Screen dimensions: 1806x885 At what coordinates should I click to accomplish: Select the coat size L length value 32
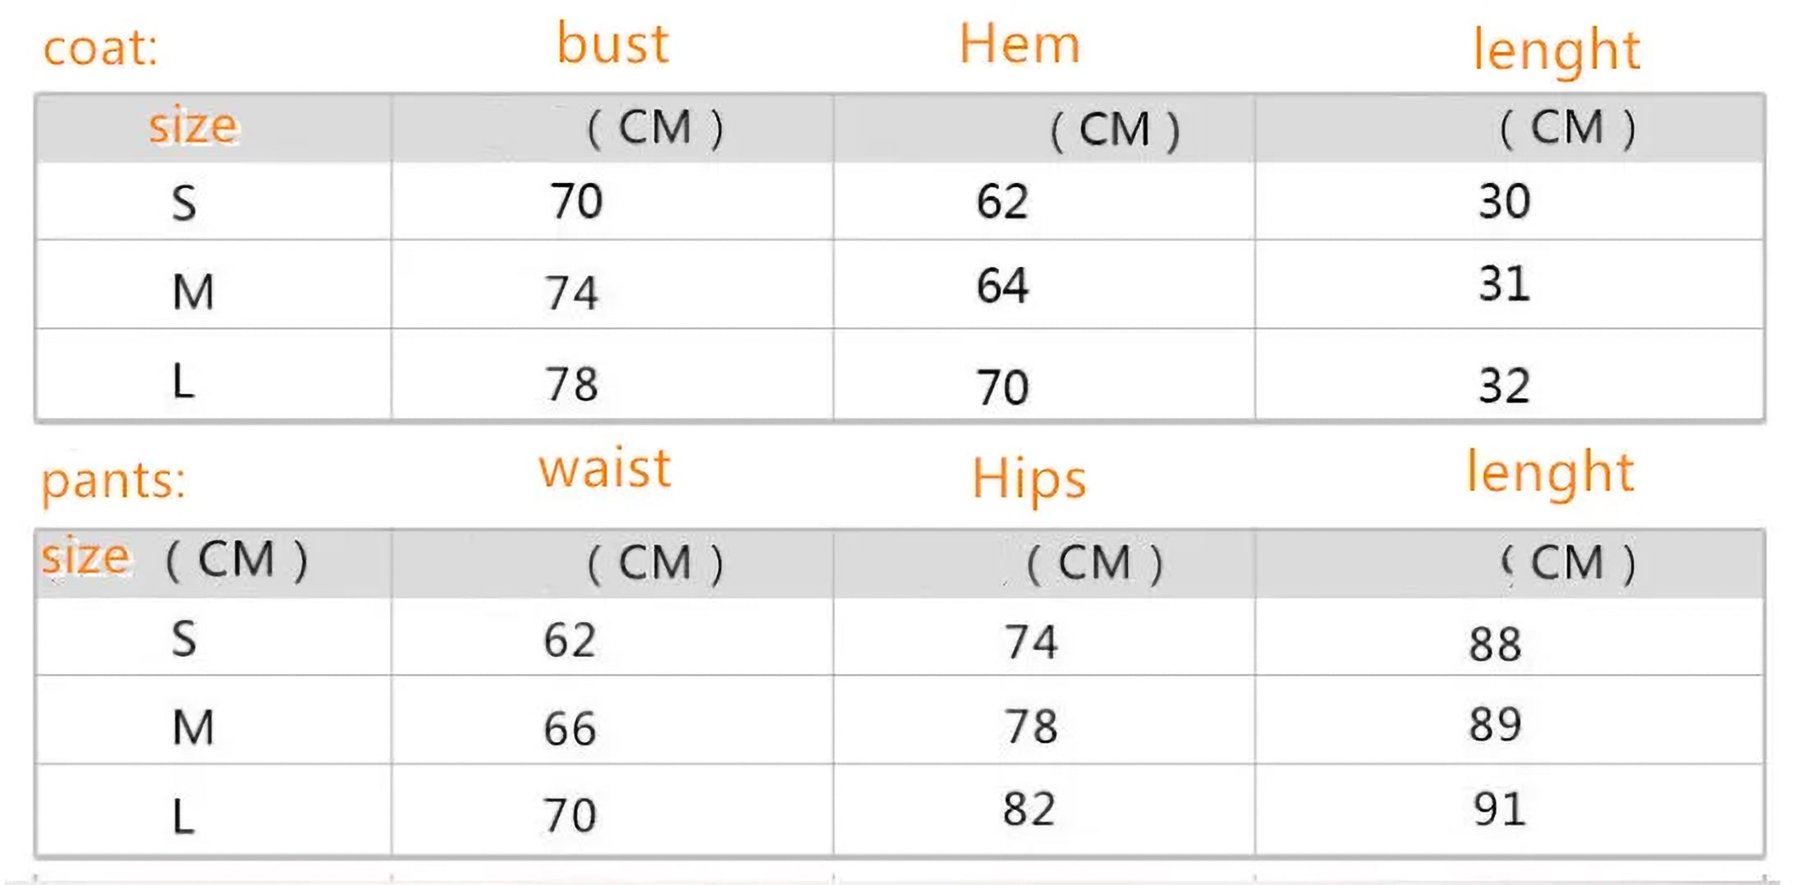coord(1504,386)
